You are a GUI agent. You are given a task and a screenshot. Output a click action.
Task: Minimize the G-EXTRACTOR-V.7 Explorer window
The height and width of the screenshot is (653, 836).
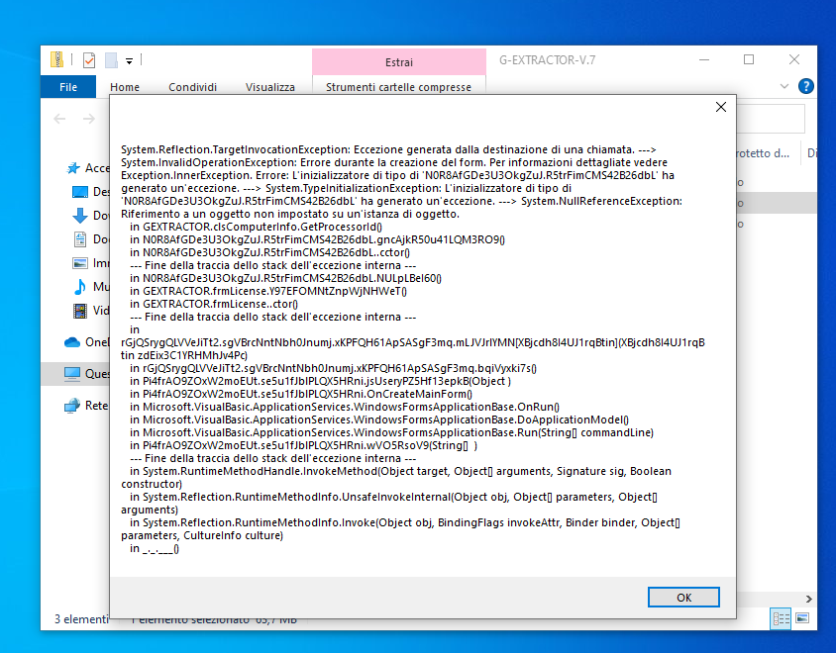click(x=704, y=59)
